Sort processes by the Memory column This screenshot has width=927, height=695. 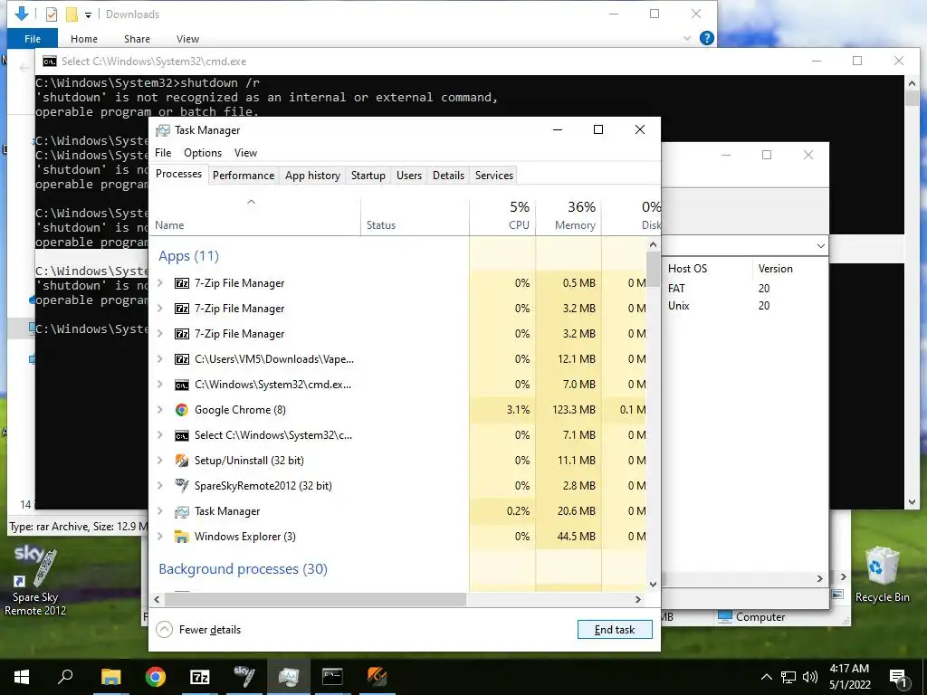coord(569,215)
